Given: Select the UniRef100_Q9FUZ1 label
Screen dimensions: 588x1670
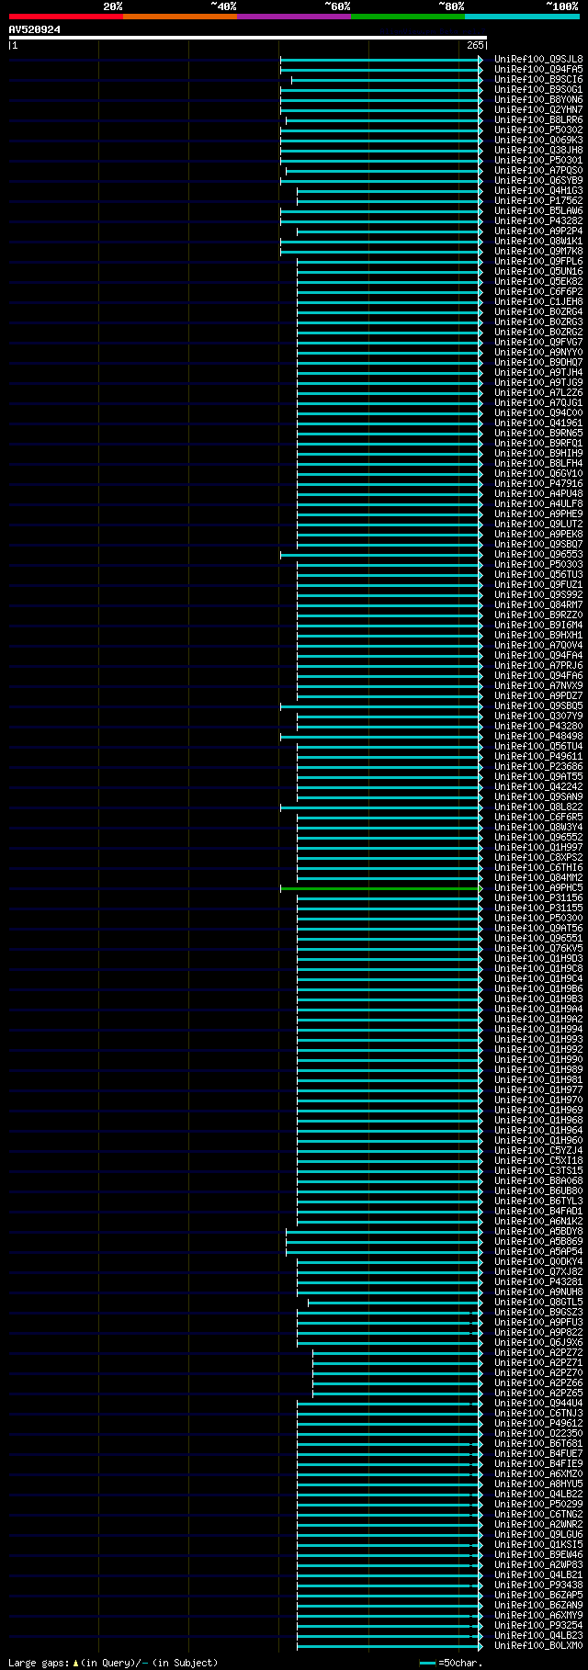Looking at the screenshot, I should coord(538,585).
